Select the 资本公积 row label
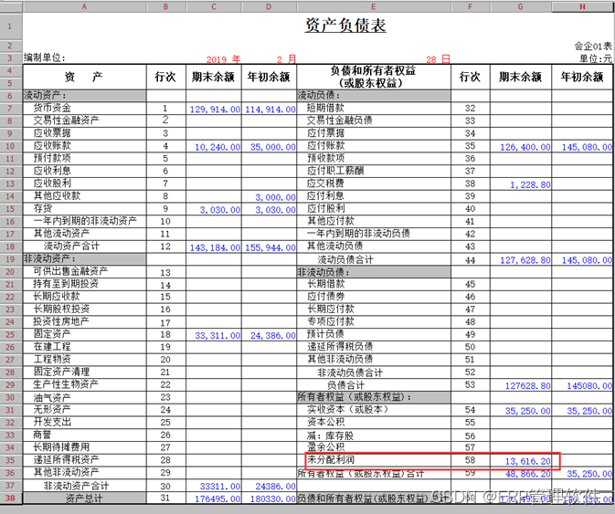This screenshot has height=514, width=615. [325, 422]
